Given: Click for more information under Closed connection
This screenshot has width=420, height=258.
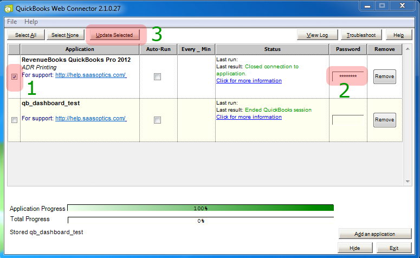Looking at the screenshot, I should point(249,81).
